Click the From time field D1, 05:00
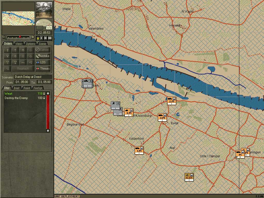 pyautogui.click(x=22, y=82)
